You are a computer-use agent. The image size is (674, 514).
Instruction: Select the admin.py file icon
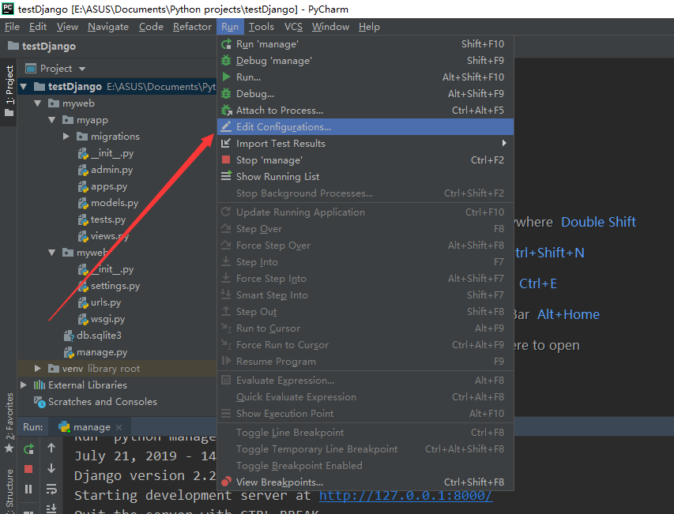[x=83, y=170]
